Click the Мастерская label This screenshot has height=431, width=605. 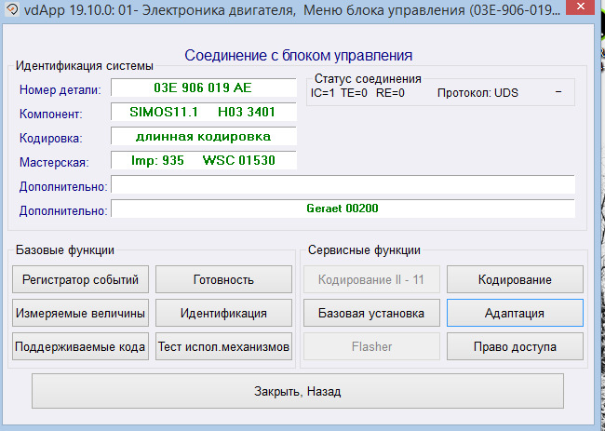pyautogui.click(x=54, y=163)
